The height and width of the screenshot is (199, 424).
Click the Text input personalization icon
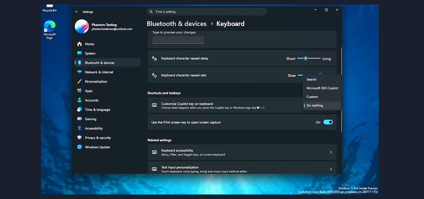pyautogui.click(x=154, y=169)
